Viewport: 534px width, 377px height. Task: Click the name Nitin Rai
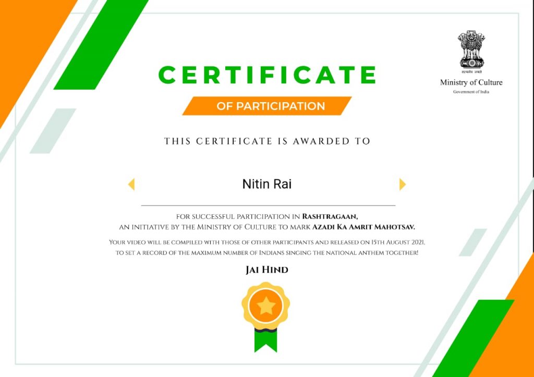click(266, 184)
